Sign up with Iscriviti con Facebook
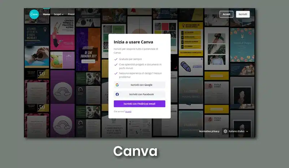Viewport: 289px width, 168px height. [x=139, y=94]
